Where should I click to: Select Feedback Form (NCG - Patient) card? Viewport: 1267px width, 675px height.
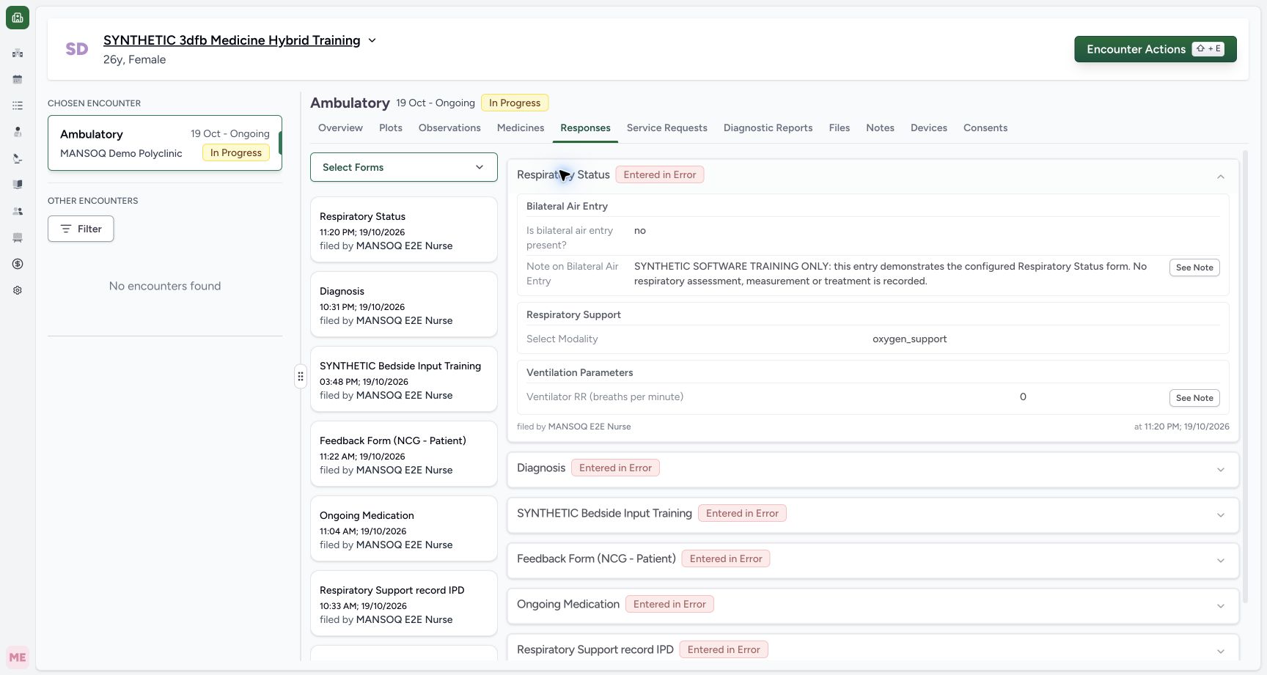[x=404, y=454]
